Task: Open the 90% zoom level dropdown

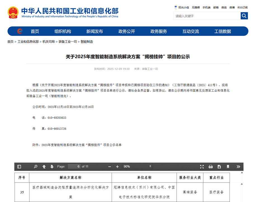Action: coord(137,167)
